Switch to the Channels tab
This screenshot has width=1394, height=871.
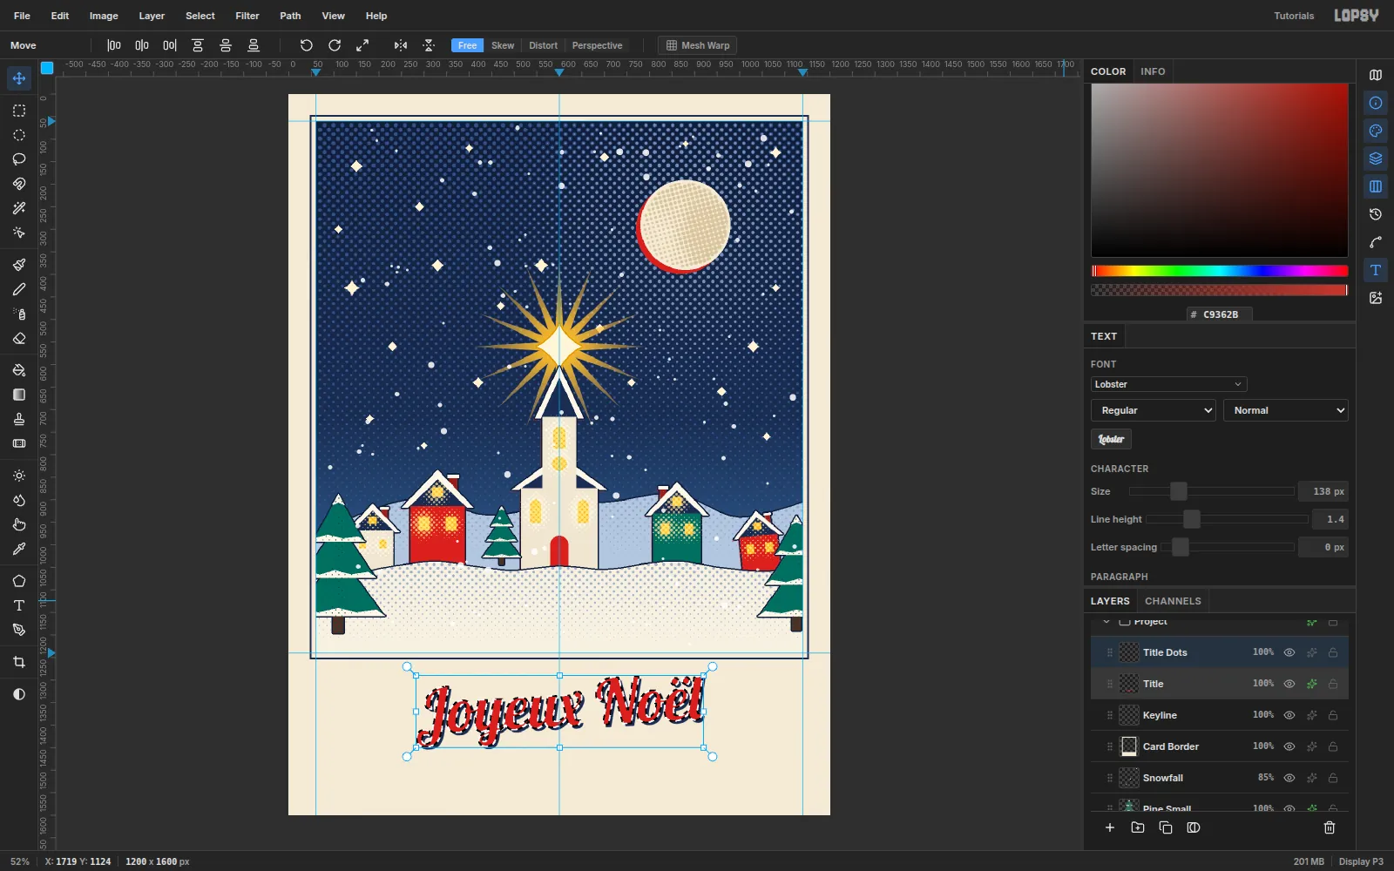coord(1173,601)
